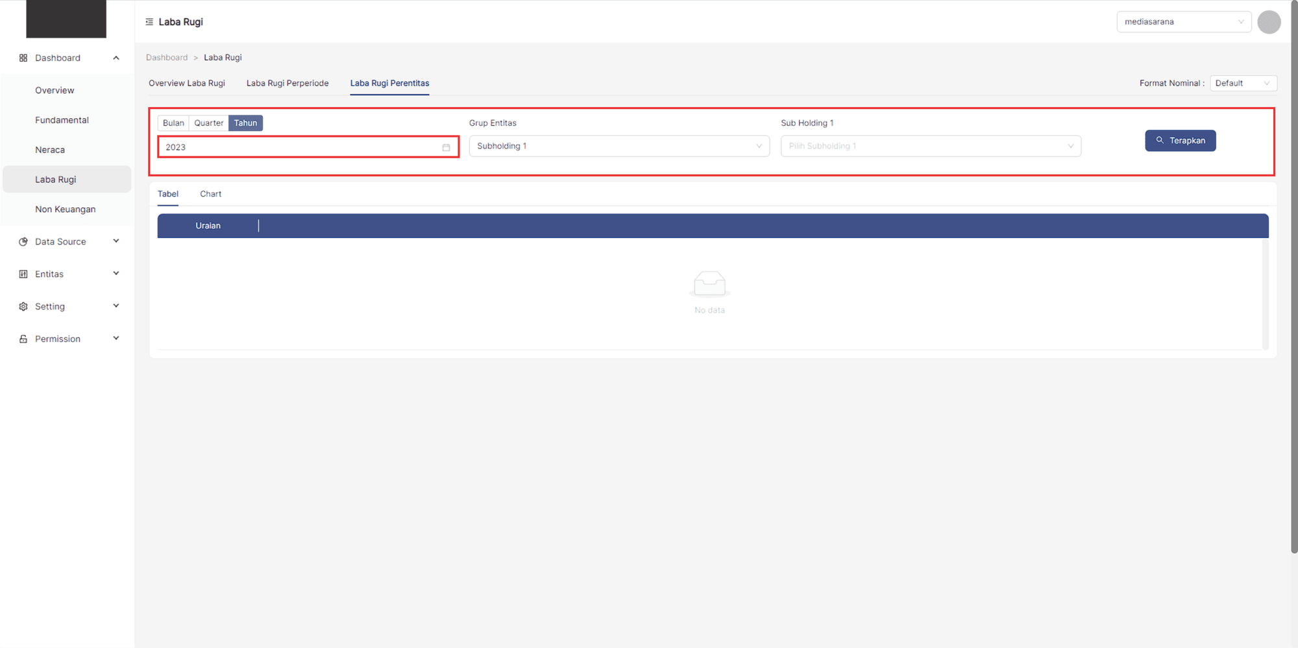Click the Data Source pie chart icon
Image resolution: width=1298 pixels, height=648 pixels.
[x=23, y=242]
